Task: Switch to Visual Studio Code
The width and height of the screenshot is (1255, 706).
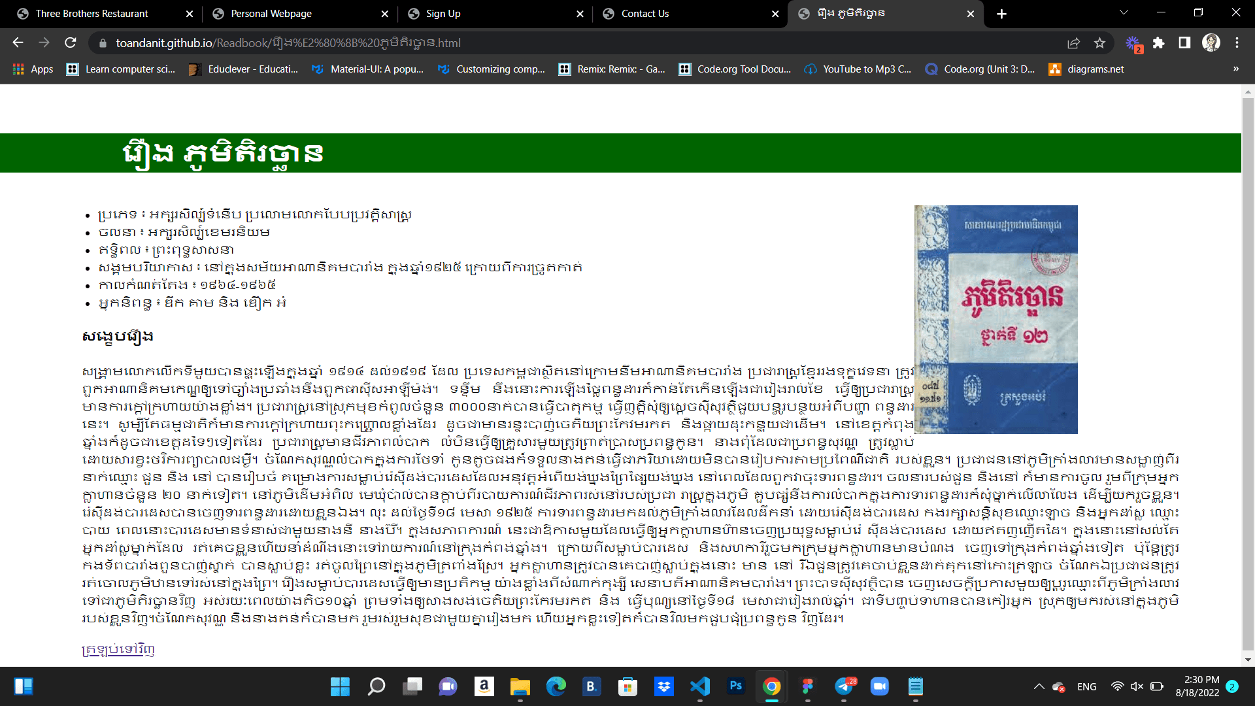Action: [700, 686]
